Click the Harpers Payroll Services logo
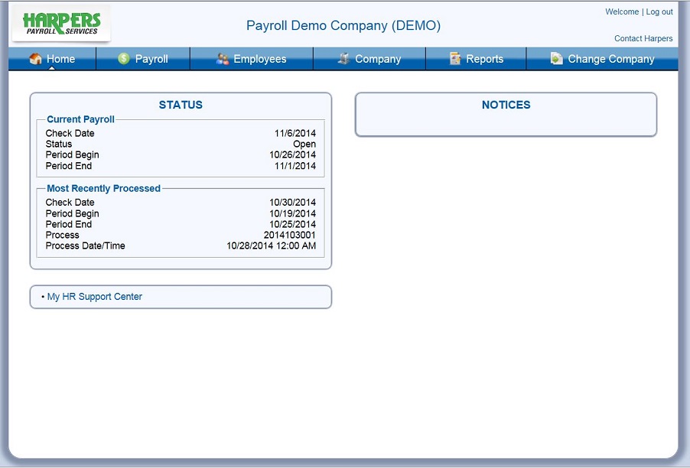Screen dimensions: 690x468 (x=61, y=24)
